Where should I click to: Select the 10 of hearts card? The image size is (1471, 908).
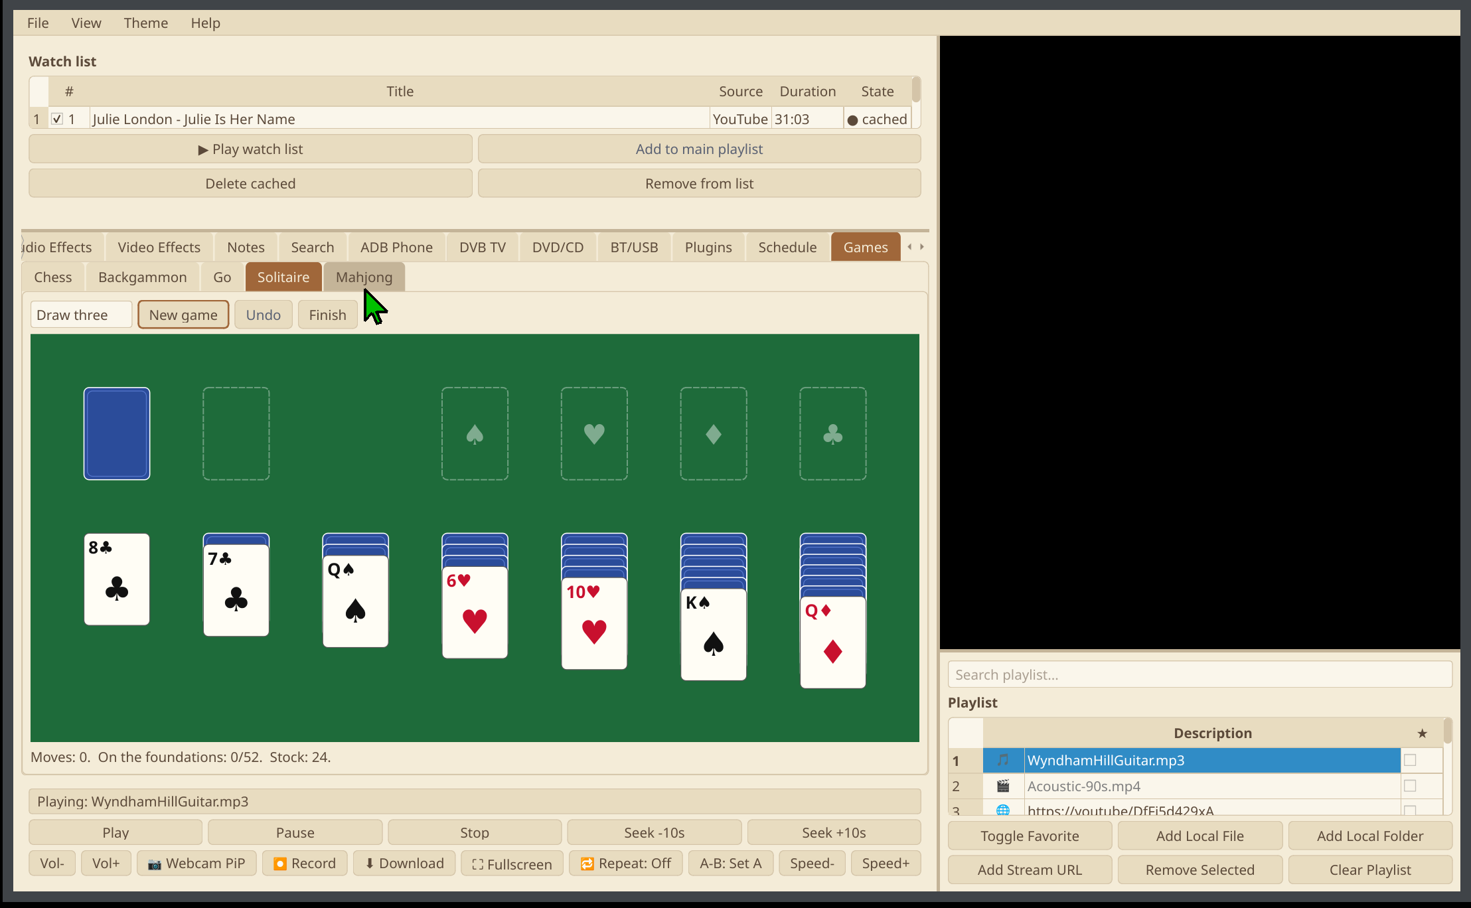pyautogui.click(x=594, y=623)
